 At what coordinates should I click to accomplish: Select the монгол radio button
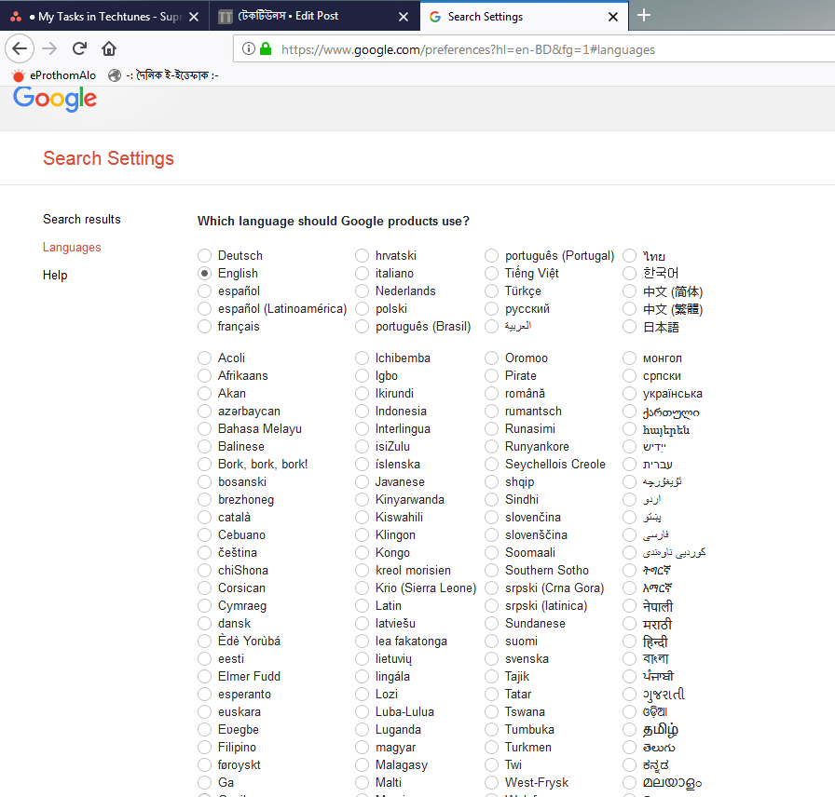point(629,358)
